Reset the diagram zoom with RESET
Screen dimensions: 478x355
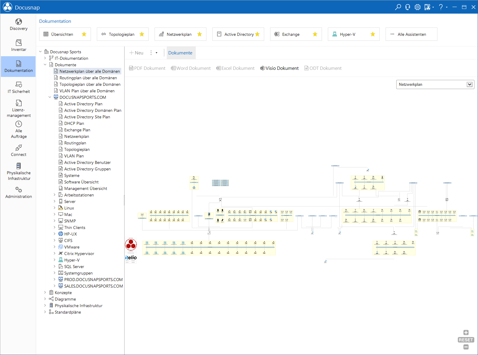[466, 340]
